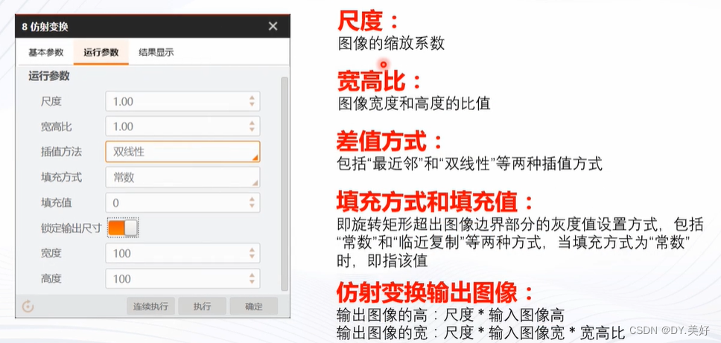721x343 pixels.
Task: Decrease the 尺度 value with down arrow
Action: [x=252, y=105]
